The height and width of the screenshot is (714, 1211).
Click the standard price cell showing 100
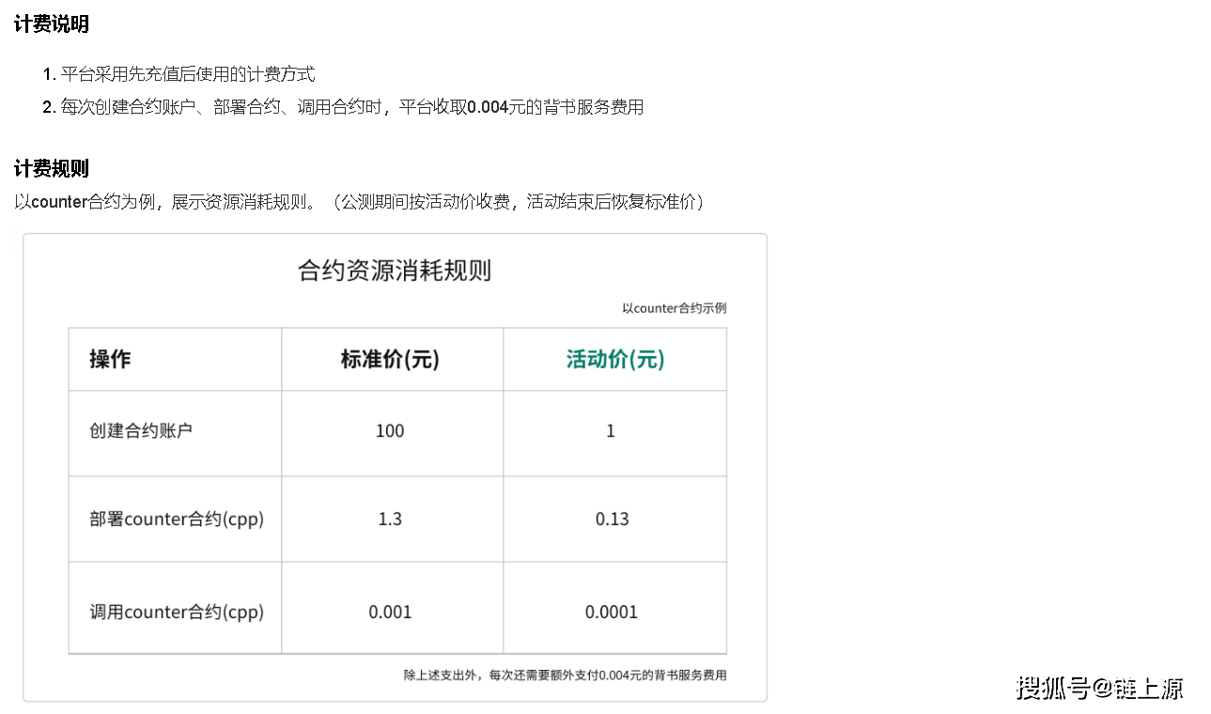click(390, 431)
